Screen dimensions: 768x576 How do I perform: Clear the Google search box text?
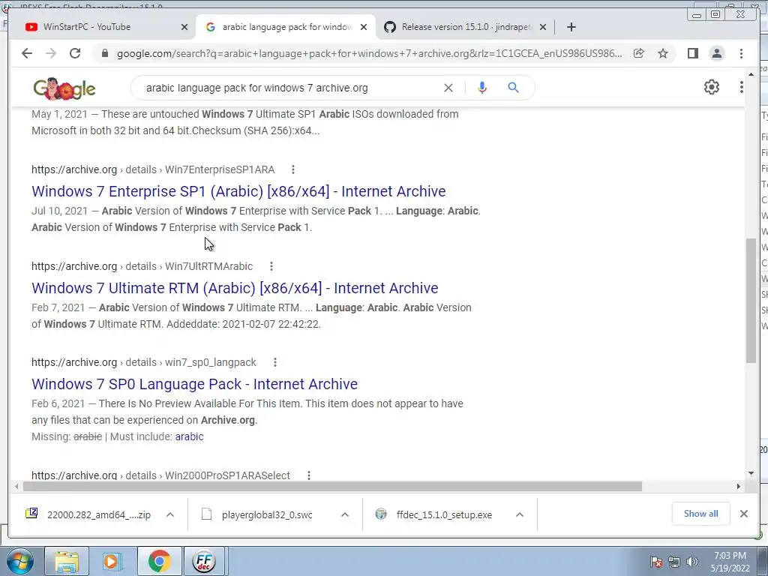click(448, 88)
